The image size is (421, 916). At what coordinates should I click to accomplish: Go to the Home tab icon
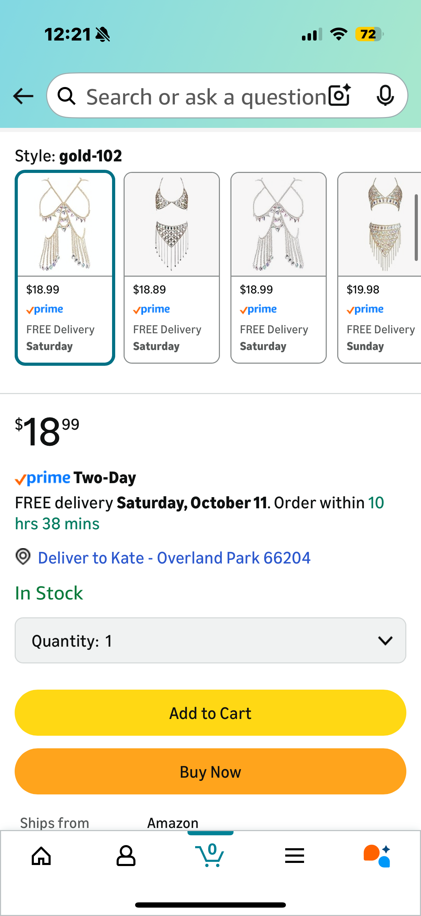42,856
